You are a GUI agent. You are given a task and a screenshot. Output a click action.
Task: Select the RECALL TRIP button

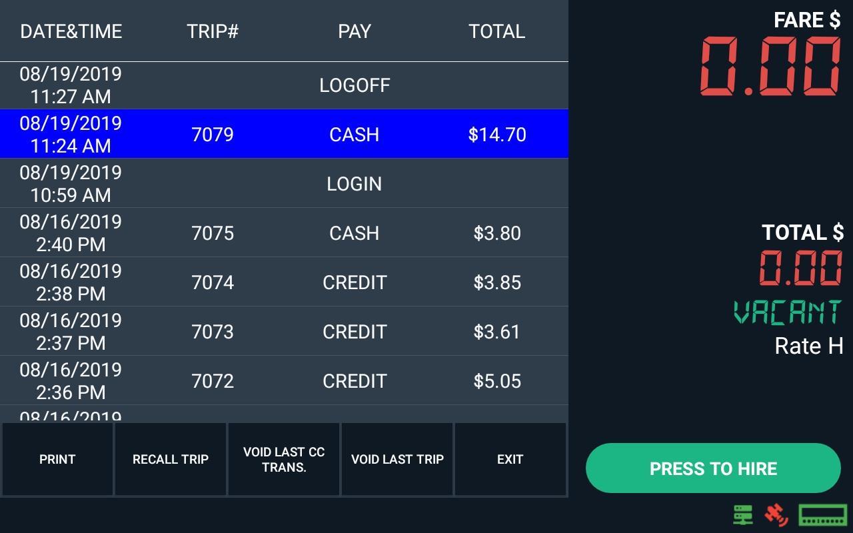(171, 459)
